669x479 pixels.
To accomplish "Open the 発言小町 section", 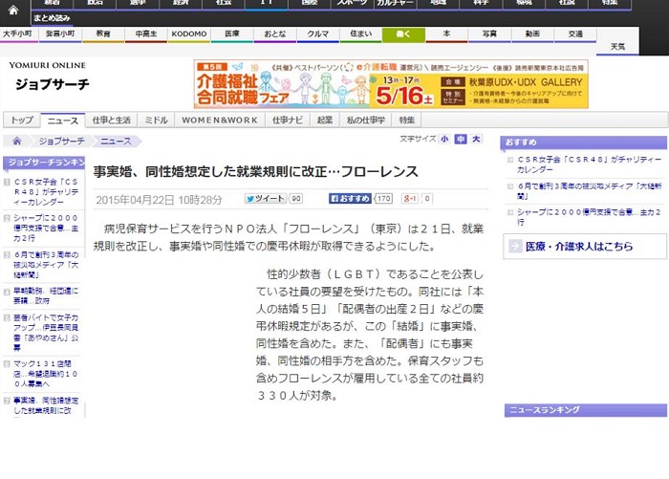I will [60, 33].
